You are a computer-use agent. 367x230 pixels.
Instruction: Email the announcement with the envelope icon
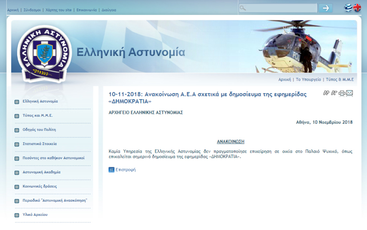pos(349,93)
